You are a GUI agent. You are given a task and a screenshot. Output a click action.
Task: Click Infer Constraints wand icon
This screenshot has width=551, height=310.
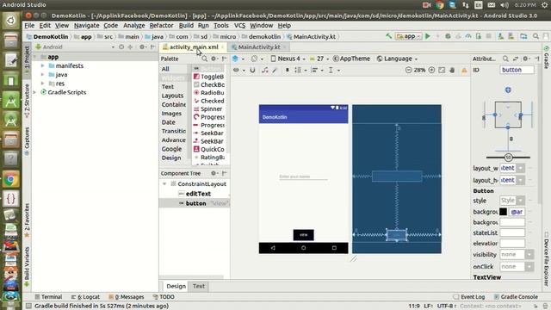(x=275, y=70)
